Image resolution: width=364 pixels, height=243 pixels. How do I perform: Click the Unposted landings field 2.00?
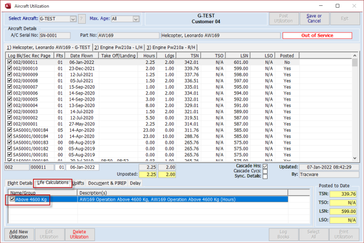[x=167, y=174]
